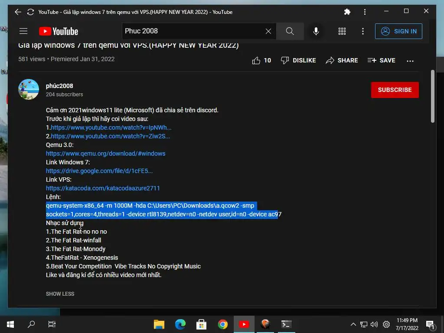This screenshot has height=333, width=444.
Task: Reload the page with the refresh icon
Action: pos(30,12)
